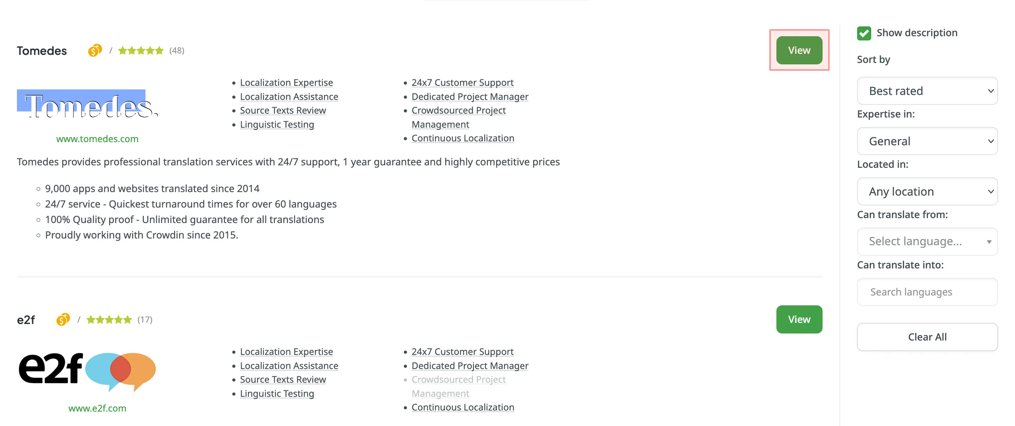Click e2f five-star rating

pyautogui.click(x=109, y=319)
